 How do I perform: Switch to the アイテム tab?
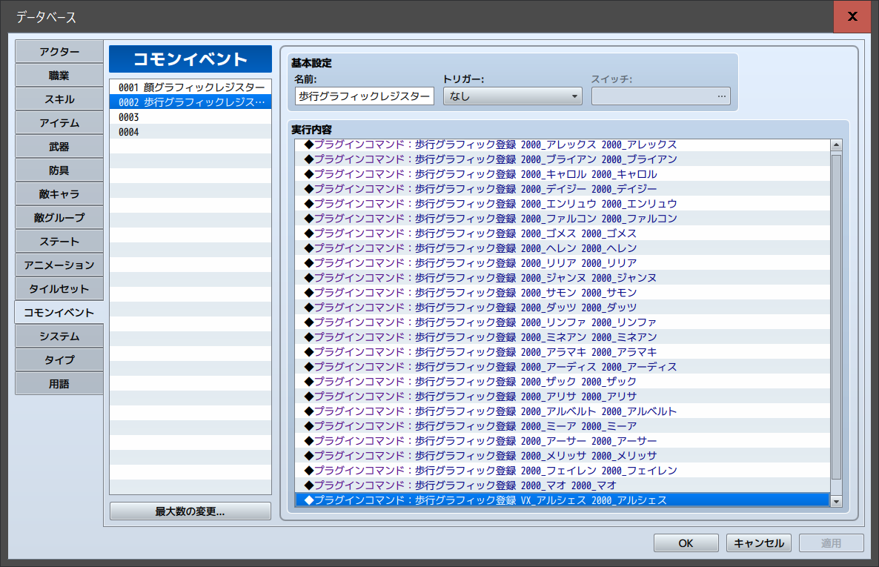pos(59,123)
